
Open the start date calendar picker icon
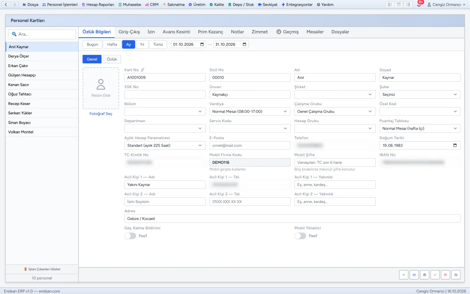(202, 44)
